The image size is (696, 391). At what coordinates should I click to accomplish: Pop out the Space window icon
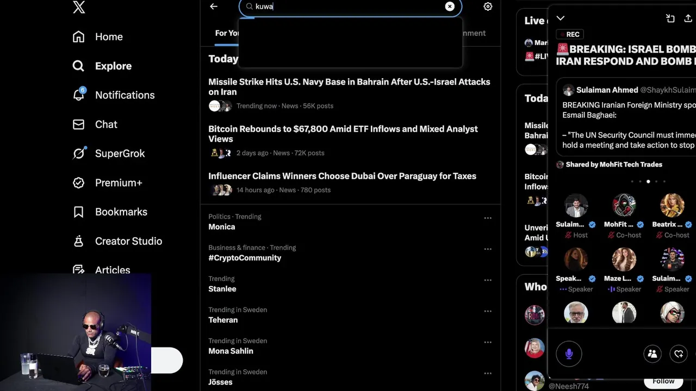click(670, 18)
